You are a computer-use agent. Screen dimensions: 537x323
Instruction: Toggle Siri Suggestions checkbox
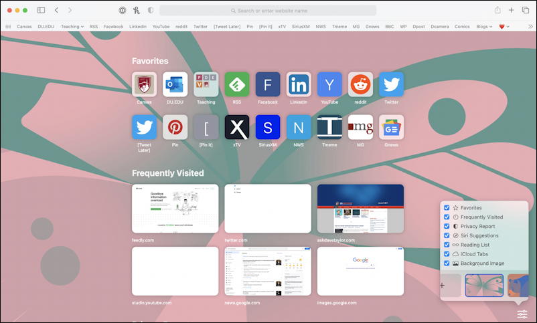[x=447, y=235]
